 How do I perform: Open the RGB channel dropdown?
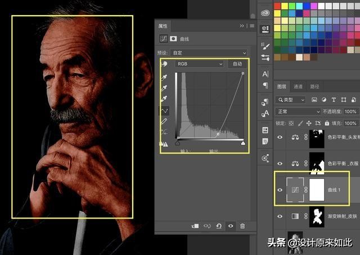(x=200, y=64)
